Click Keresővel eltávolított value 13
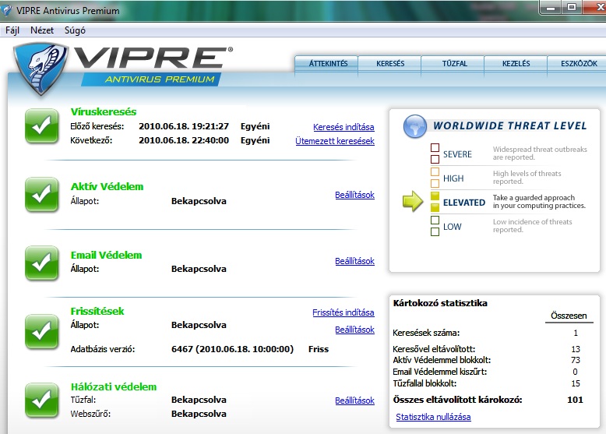 point(576,349)
